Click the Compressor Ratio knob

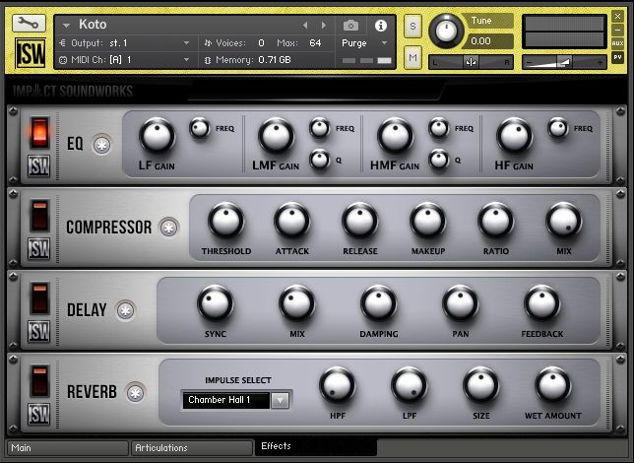[x=496, y=221]
